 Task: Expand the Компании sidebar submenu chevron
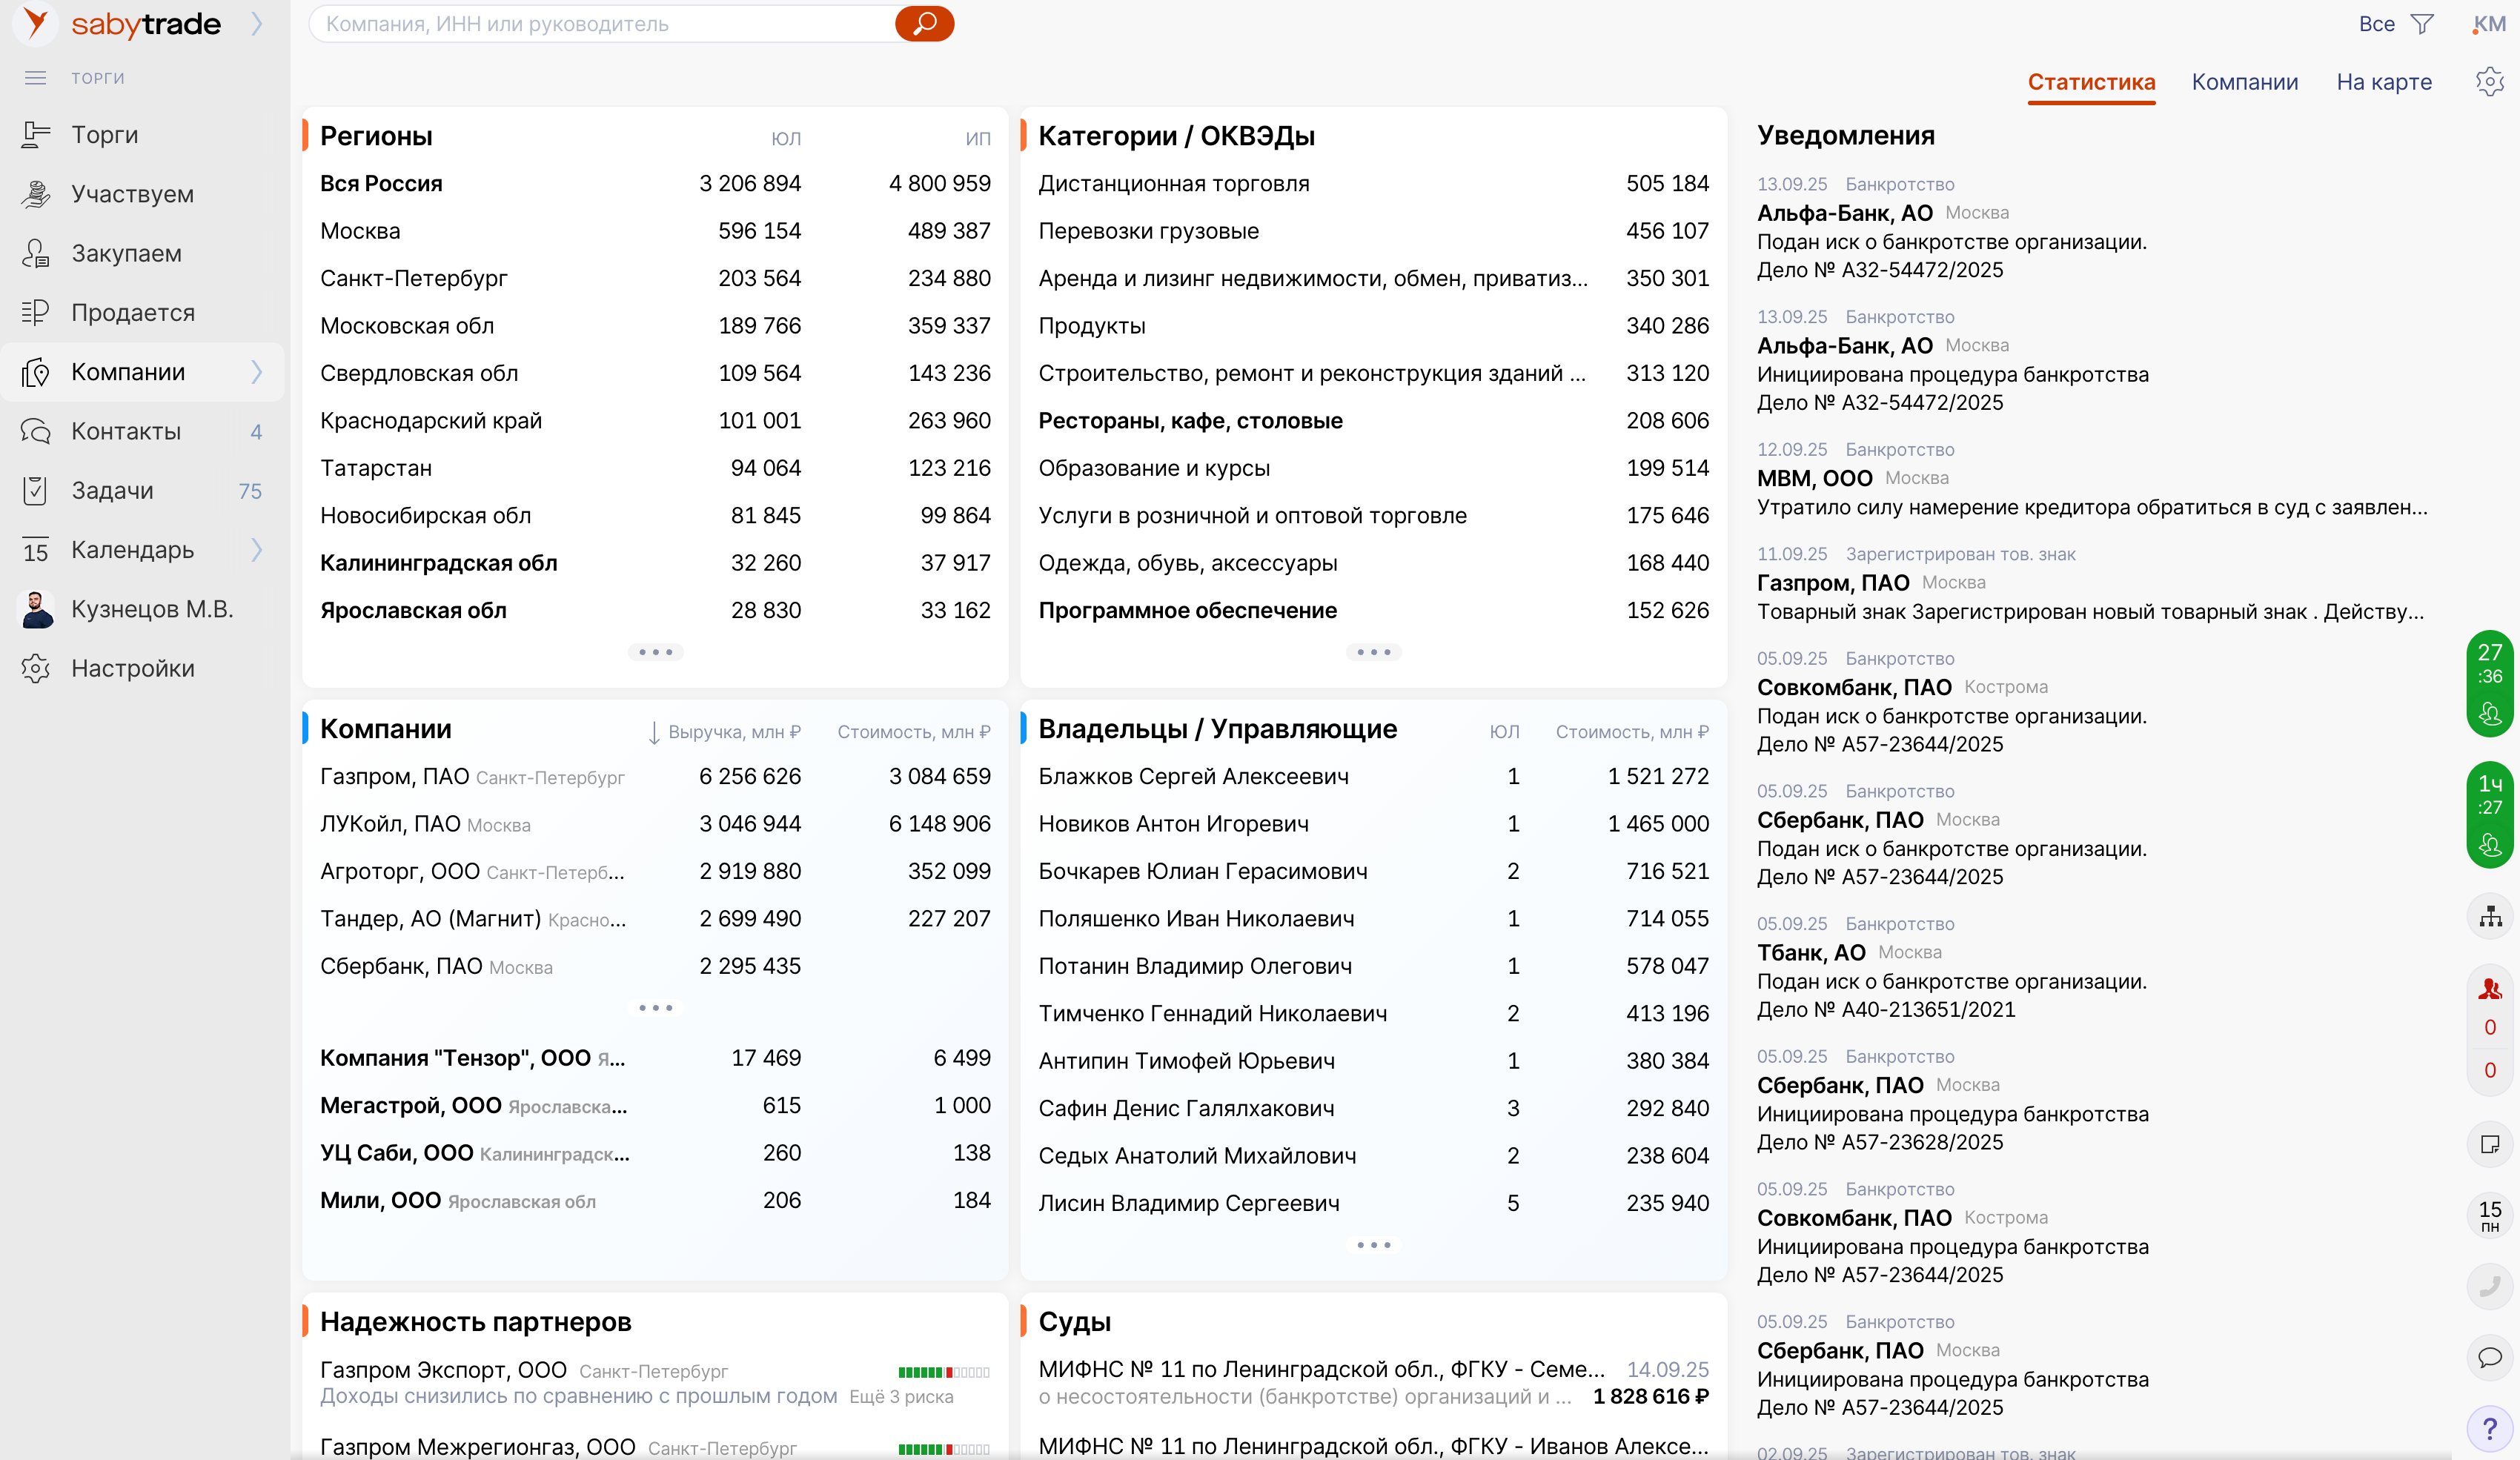click(257, 372)
